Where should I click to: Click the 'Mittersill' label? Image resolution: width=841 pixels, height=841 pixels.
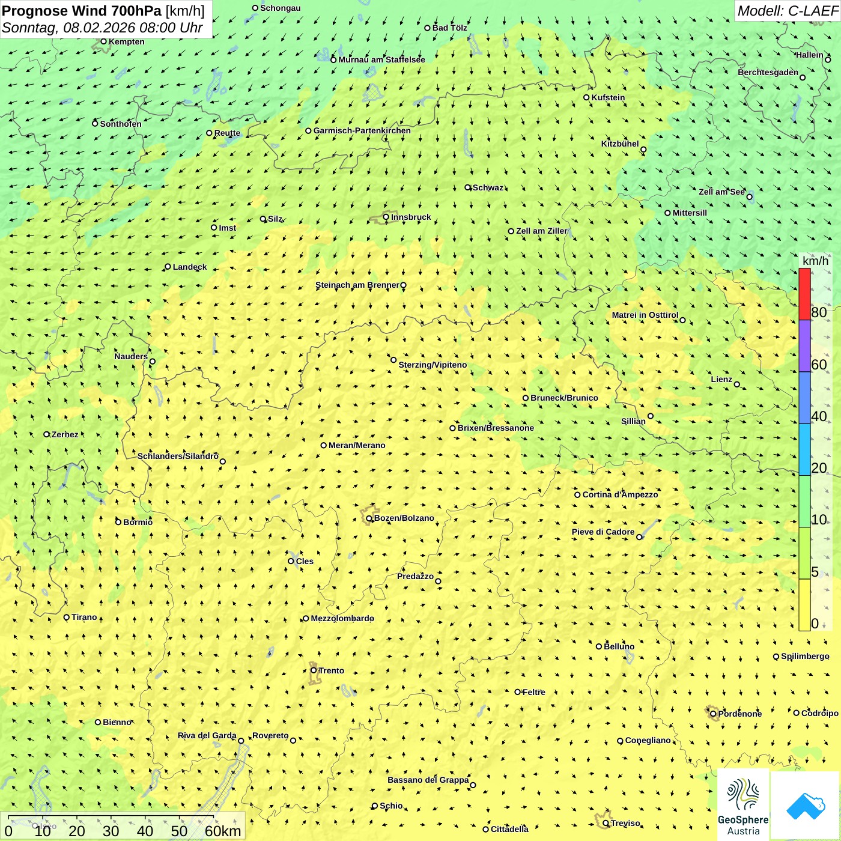[690, 213]
